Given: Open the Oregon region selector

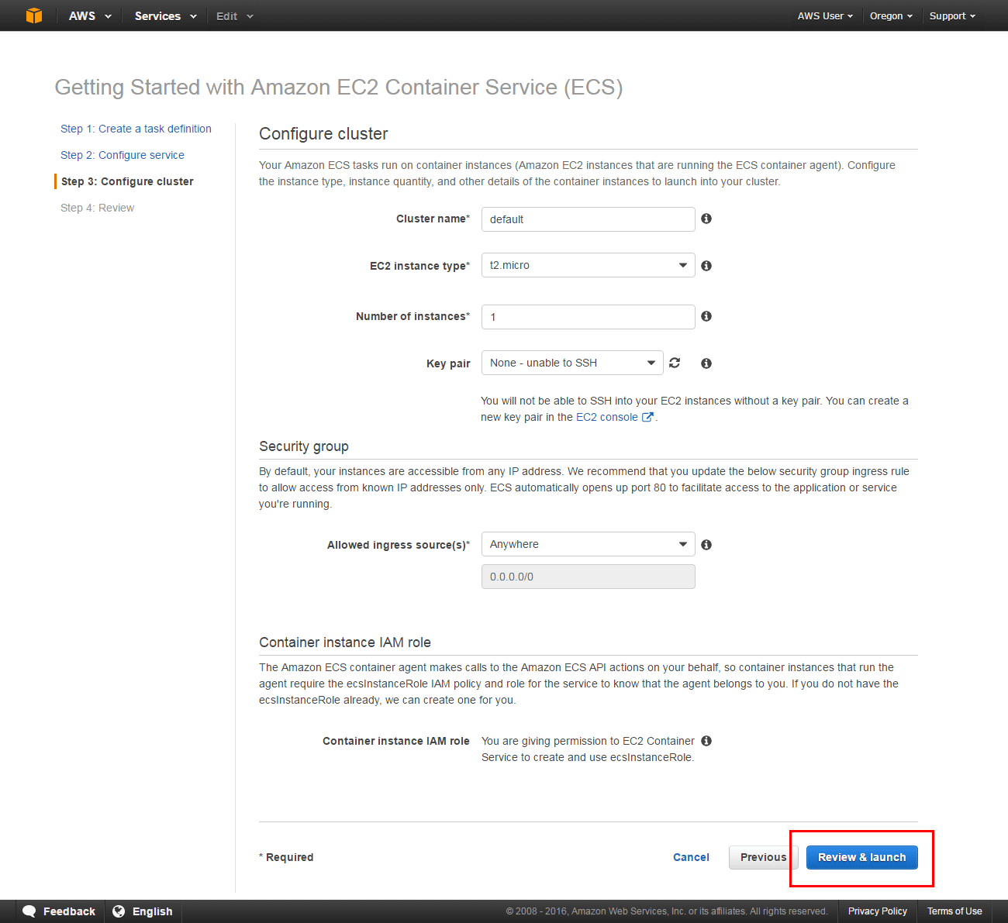Looking at the screenshot, I should tap(890, 15).
